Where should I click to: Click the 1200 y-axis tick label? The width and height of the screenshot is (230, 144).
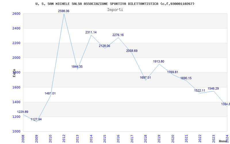(16, 117)
